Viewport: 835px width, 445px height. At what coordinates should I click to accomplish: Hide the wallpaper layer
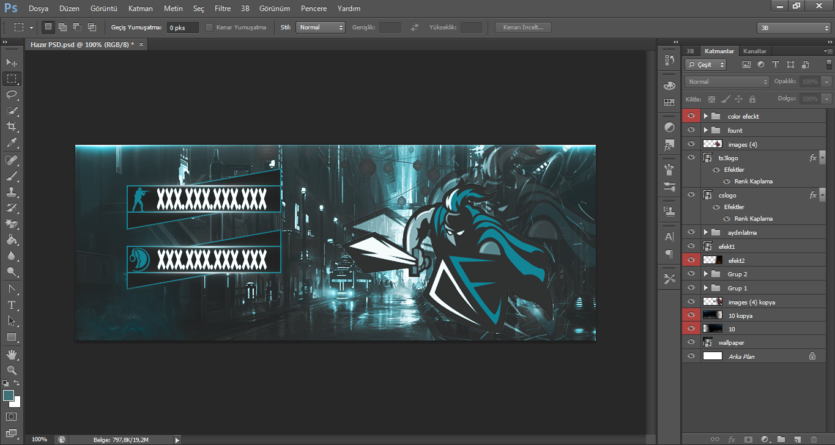coord(692,342)
